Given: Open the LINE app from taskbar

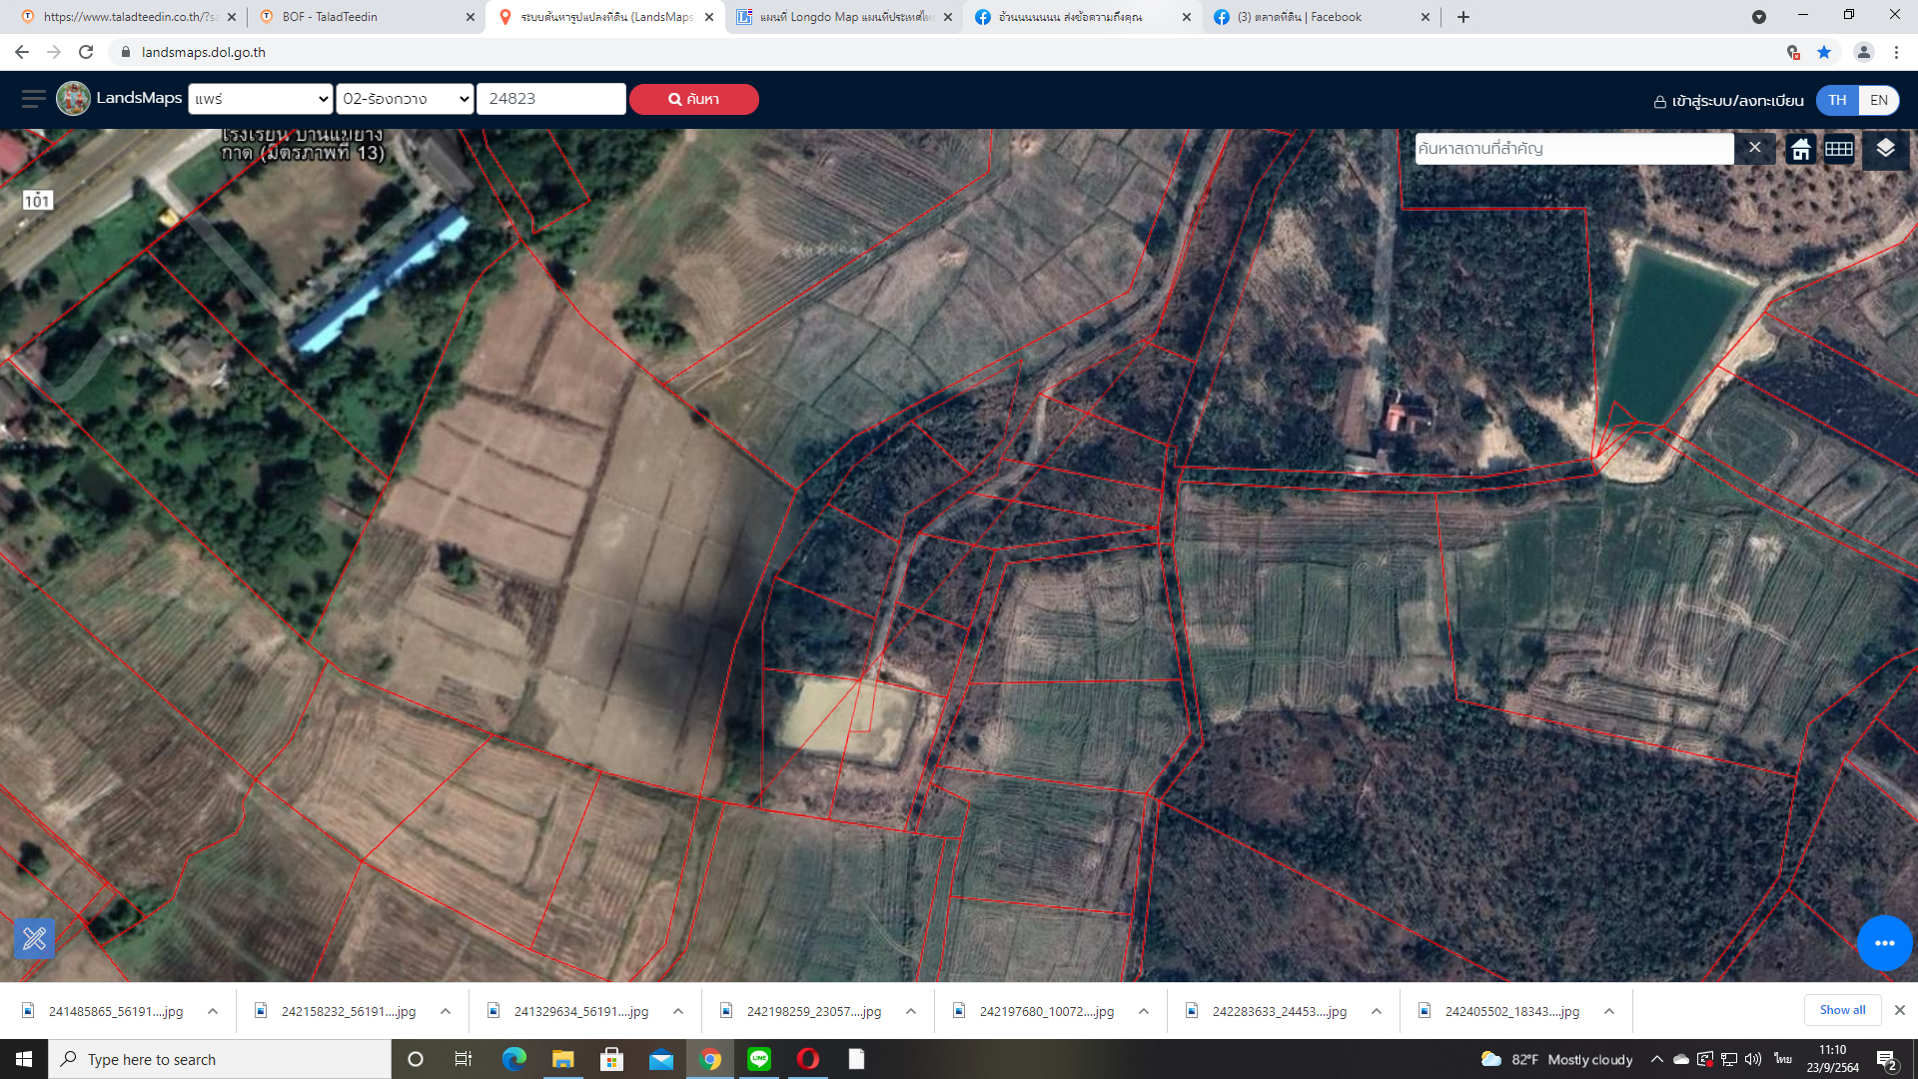Looking at the screenshot, I should point(759,1059).
